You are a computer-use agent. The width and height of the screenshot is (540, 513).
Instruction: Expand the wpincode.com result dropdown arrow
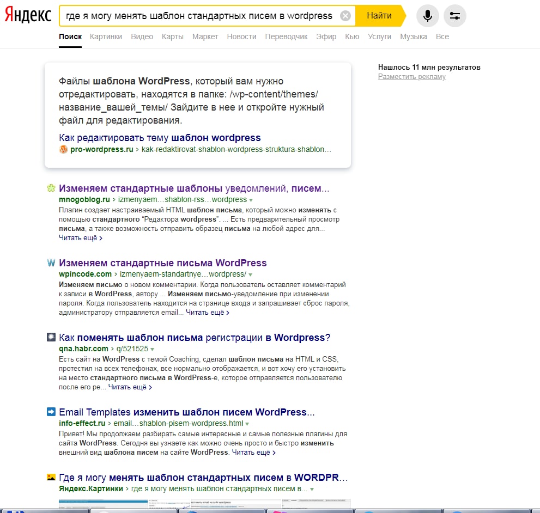[250, 275]
